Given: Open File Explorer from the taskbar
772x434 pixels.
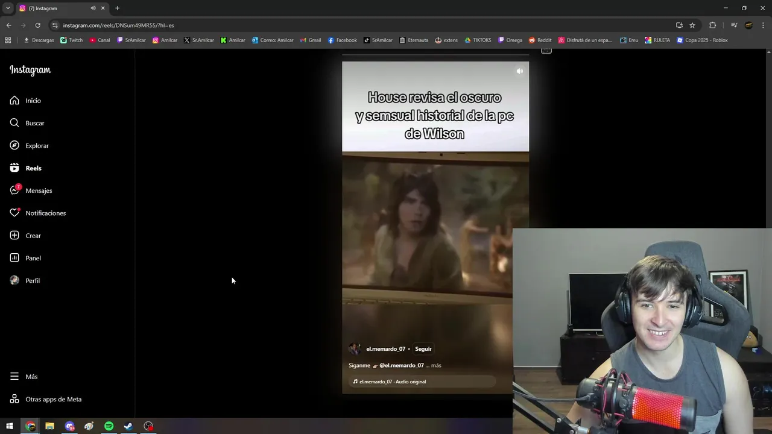Looking at the screenshot, I should [x=49, y=426].
